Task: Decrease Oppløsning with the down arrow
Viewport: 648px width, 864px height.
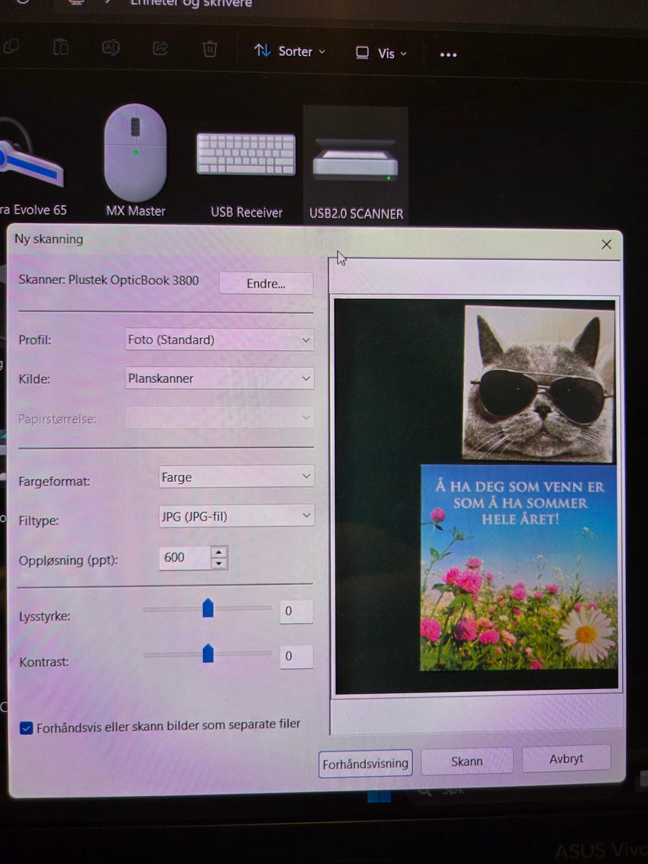Action: [x=219, y=564]
